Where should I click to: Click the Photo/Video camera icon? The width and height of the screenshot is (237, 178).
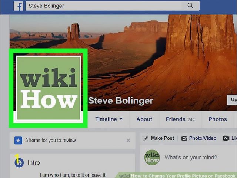click(x=184, y=138)
